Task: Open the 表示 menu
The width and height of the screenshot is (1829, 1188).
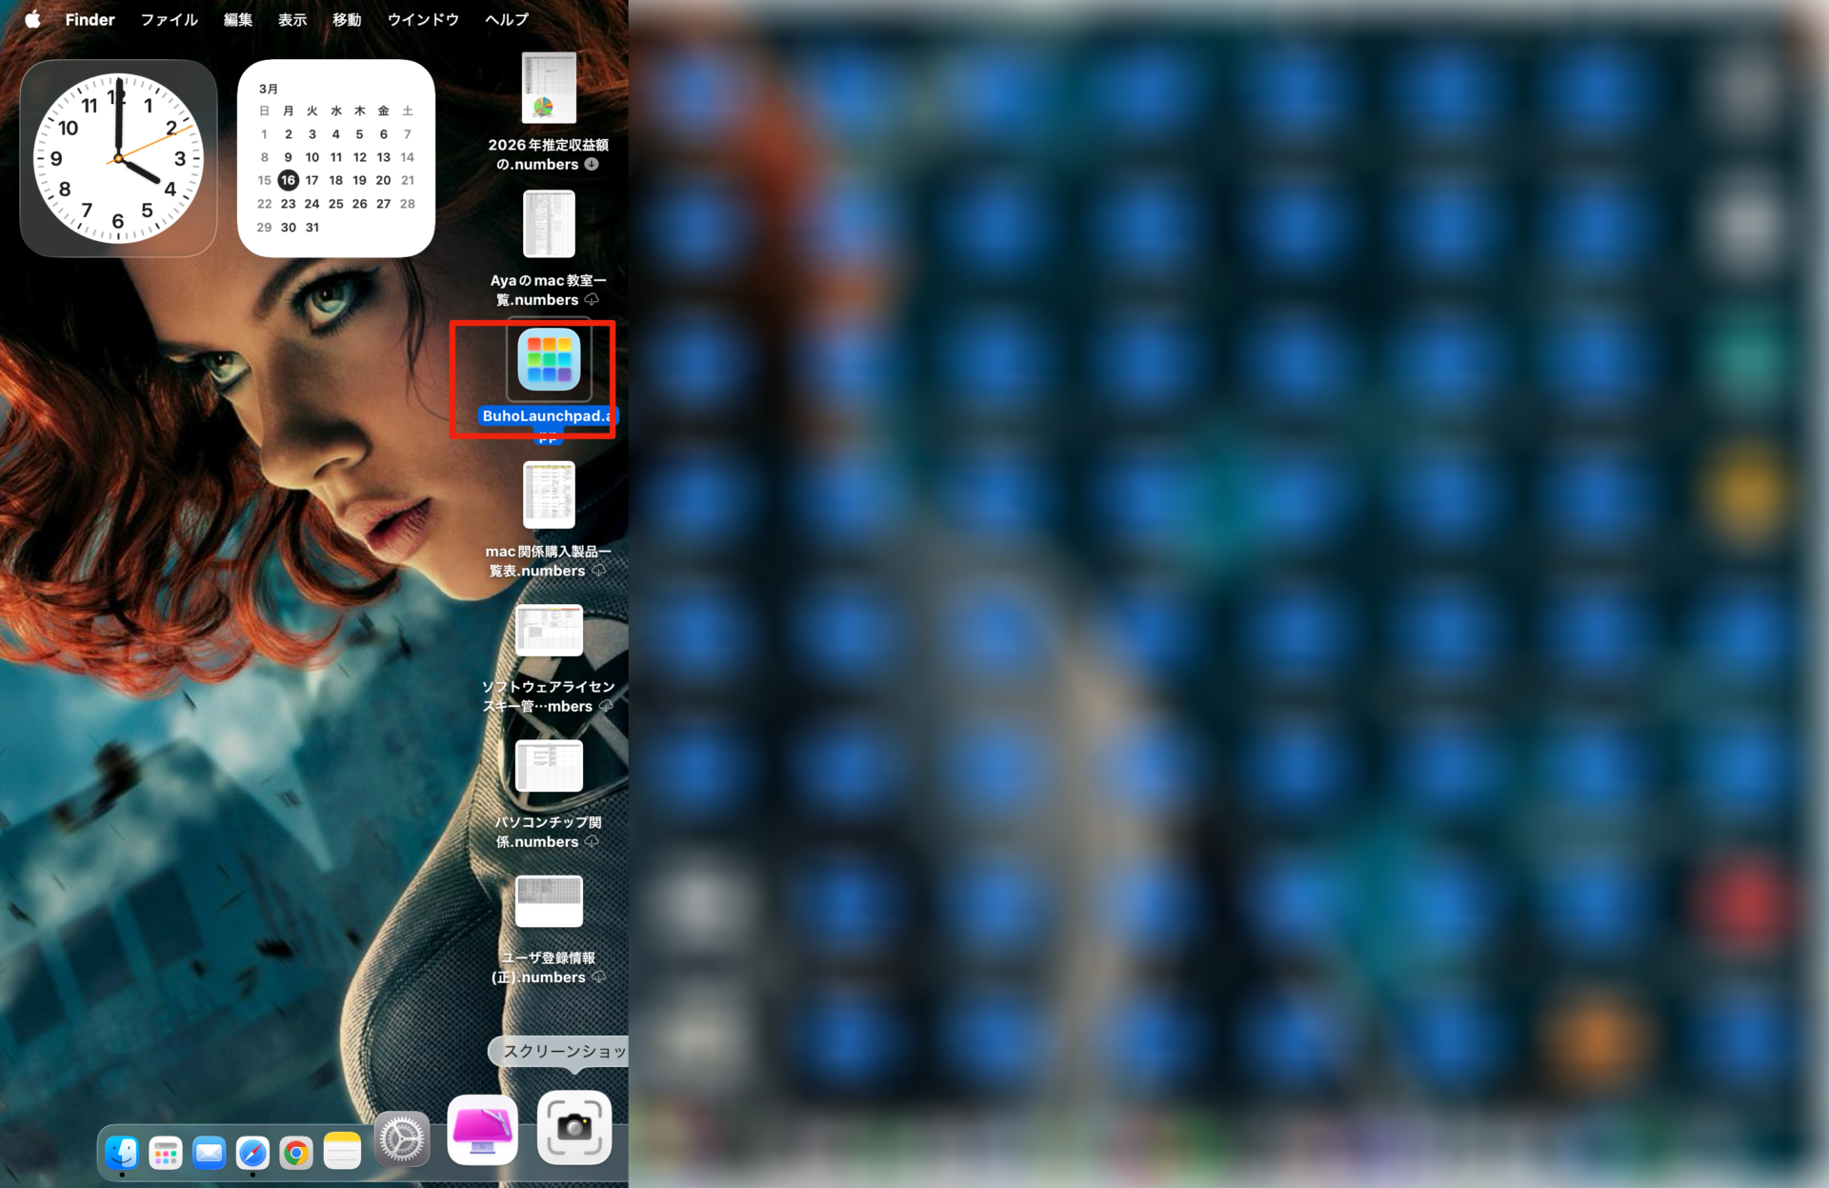Action: (x=292, y=19)
